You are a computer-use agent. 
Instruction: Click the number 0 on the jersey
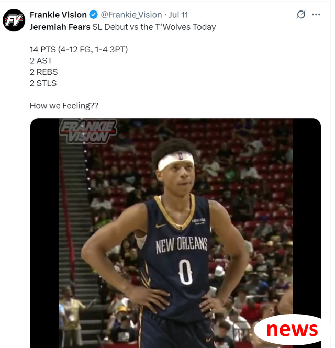[185, 272]
